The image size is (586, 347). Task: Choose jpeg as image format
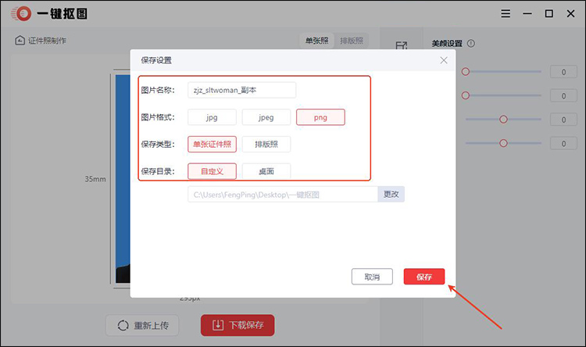coord(266,117)
